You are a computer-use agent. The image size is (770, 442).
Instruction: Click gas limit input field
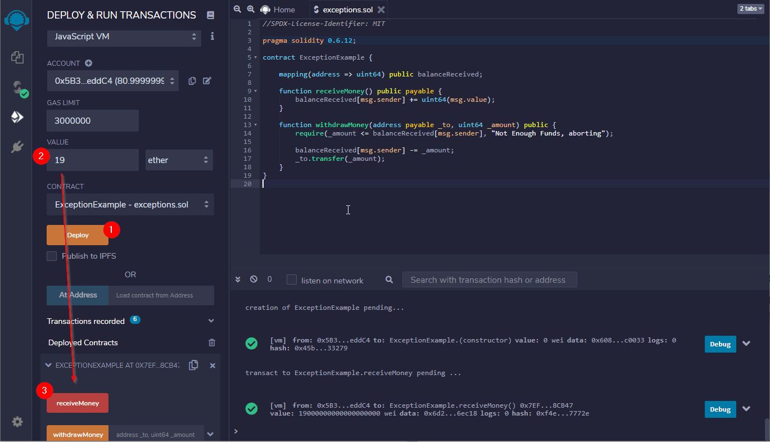click(x=93, y=120)
